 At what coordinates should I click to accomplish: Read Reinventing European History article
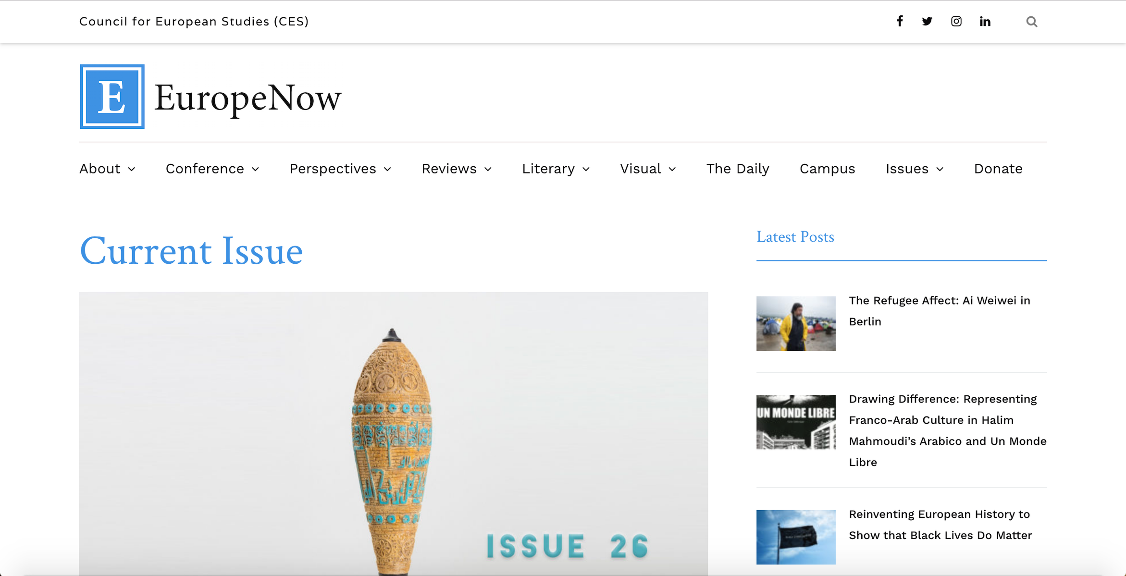point(940,525)
